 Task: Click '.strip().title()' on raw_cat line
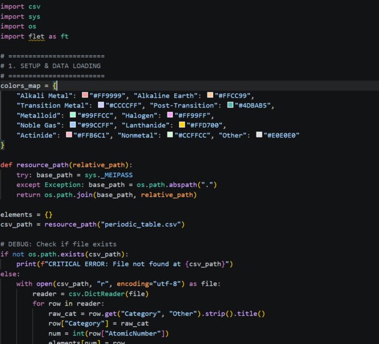[x=234, y=313]
